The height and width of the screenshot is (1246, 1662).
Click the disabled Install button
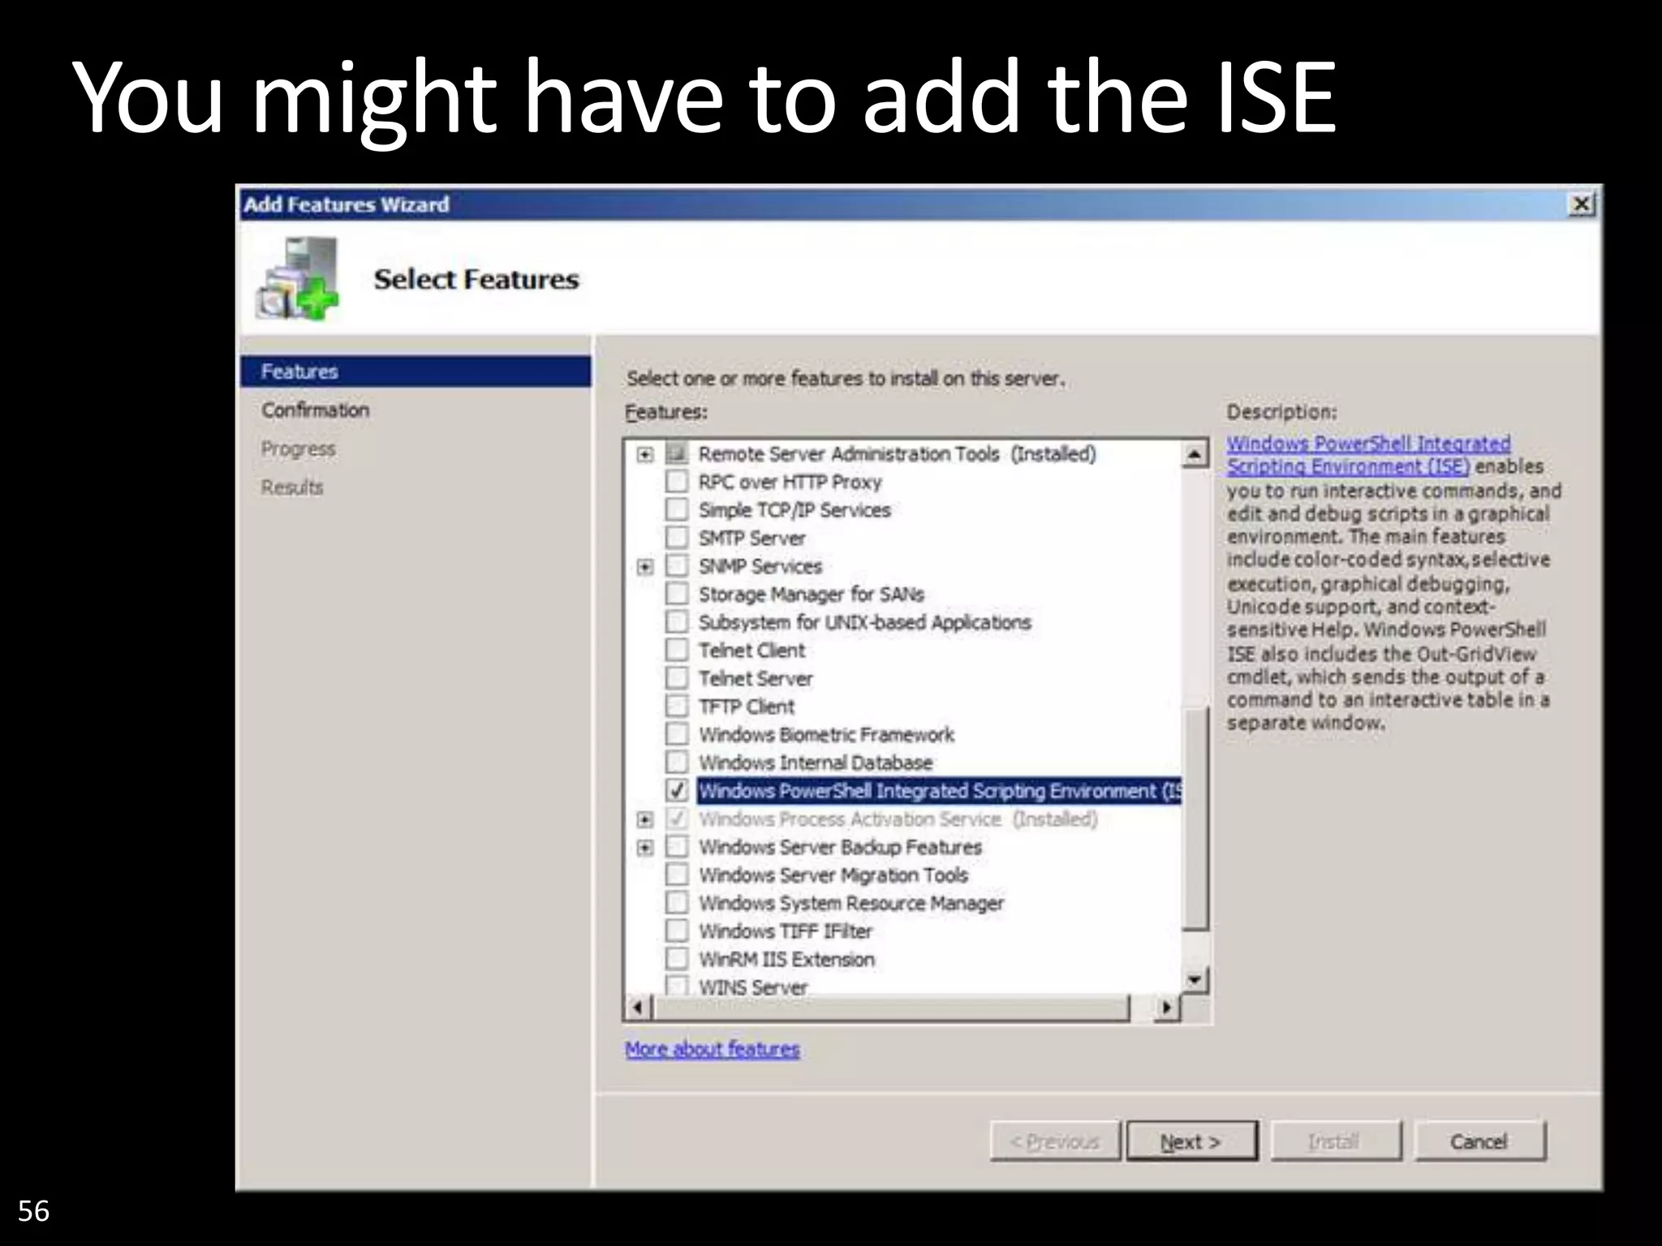(x=1335, y=1141)
